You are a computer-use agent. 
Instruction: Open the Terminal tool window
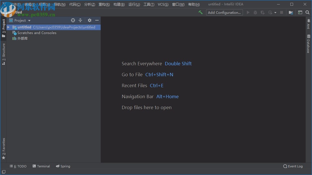[x=41, y=166]
